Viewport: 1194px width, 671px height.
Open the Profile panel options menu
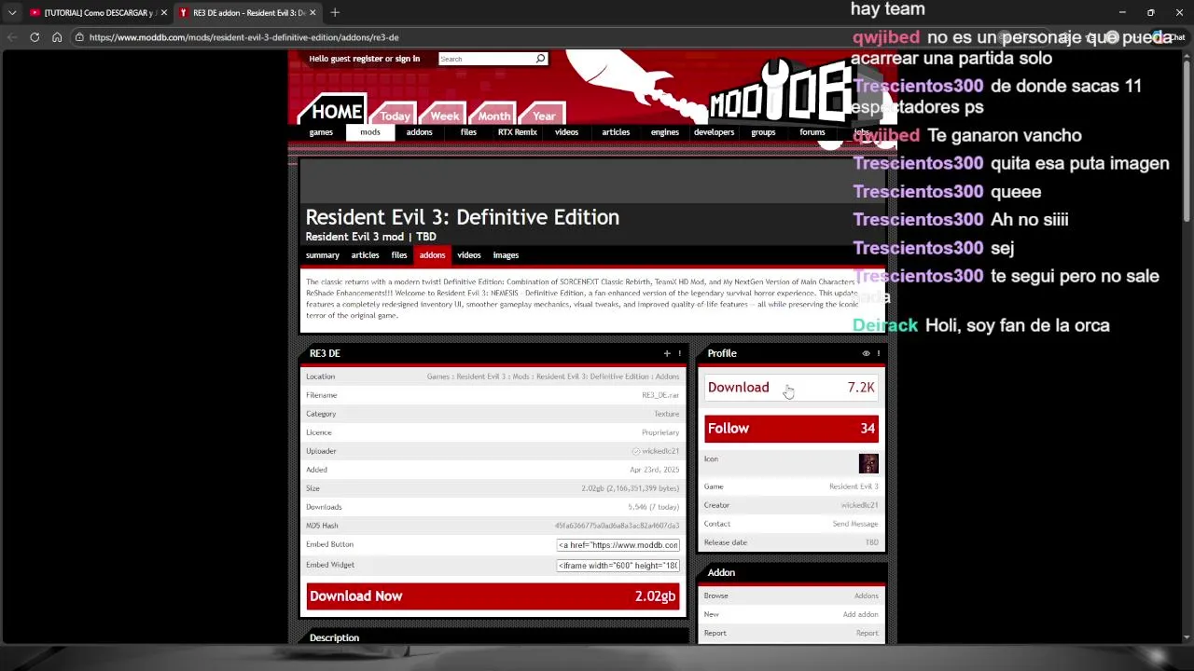(878, 354)
